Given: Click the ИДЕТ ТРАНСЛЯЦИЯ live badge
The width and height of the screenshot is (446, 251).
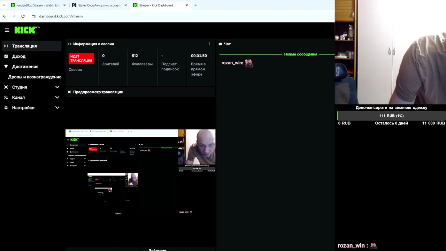Looking at the screenshot, I should 81,58.
